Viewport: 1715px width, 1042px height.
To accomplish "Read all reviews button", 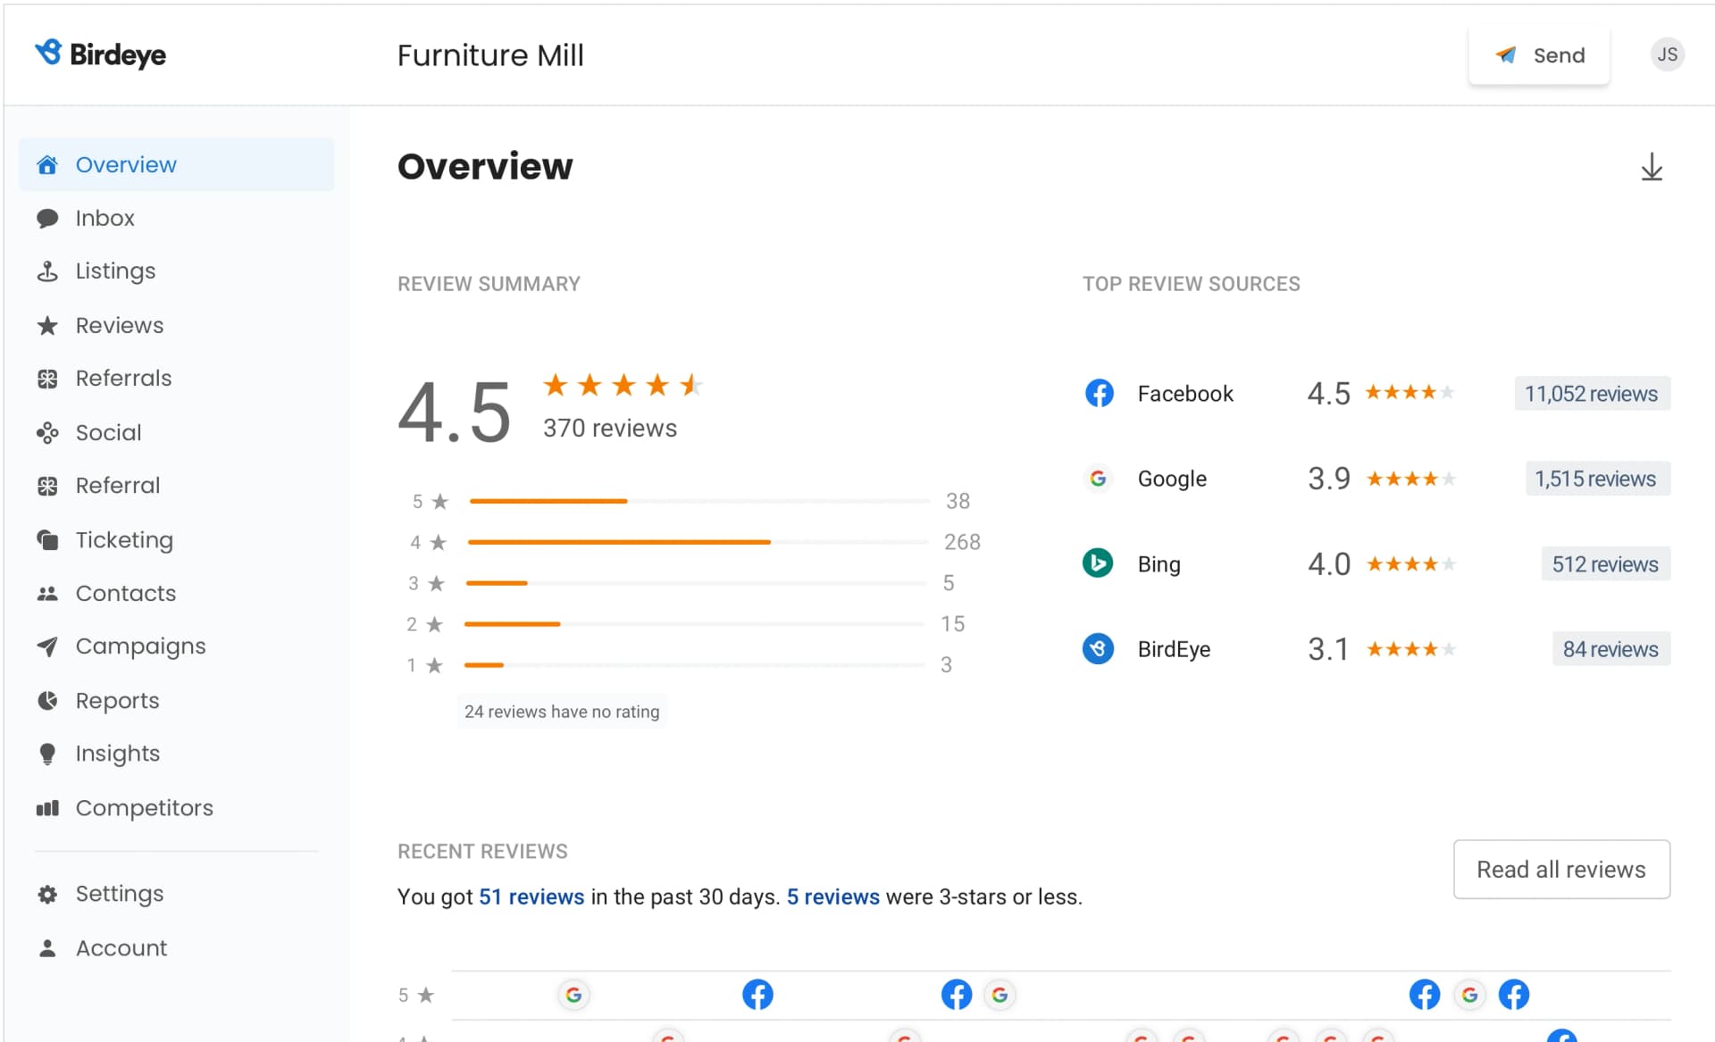I will 1560,871.
